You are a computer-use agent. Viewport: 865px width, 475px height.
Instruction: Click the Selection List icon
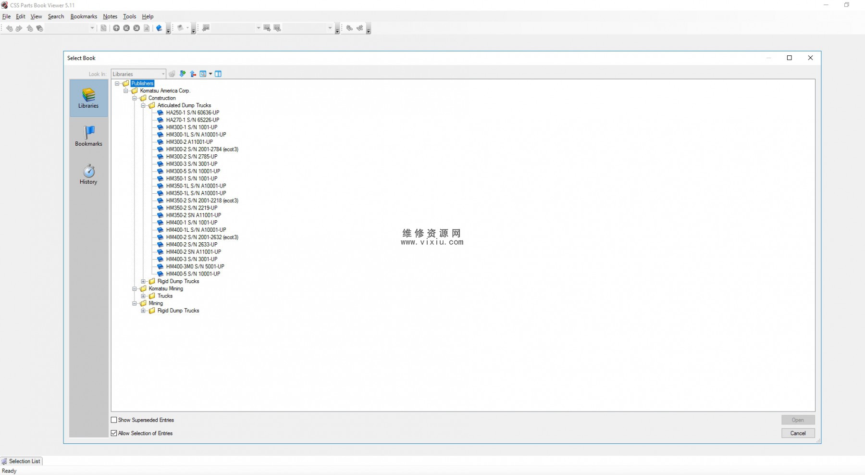4,461
